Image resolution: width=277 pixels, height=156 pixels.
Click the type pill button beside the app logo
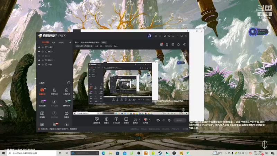coord(62,36)
